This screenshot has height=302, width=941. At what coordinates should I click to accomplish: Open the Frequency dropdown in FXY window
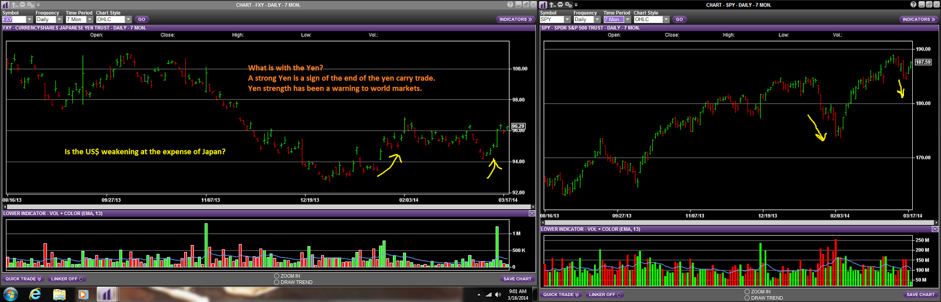[59, 19]
